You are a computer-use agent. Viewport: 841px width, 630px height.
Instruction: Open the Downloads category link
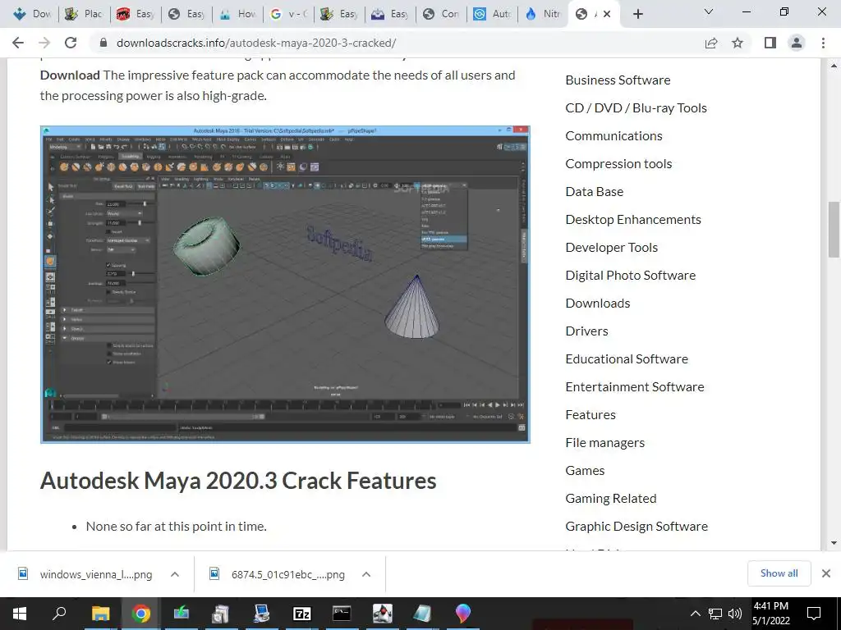[598, 303]
